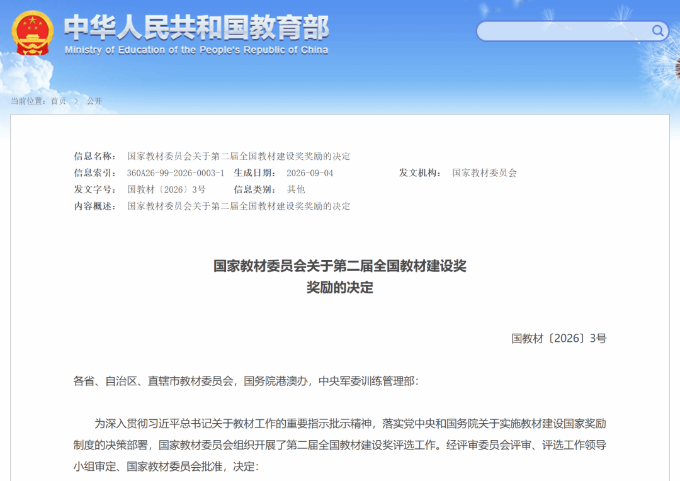Click the salutation line beginning 各省、自治区
The width and height of the screenshot is (680, 481).
pos(246,382)
